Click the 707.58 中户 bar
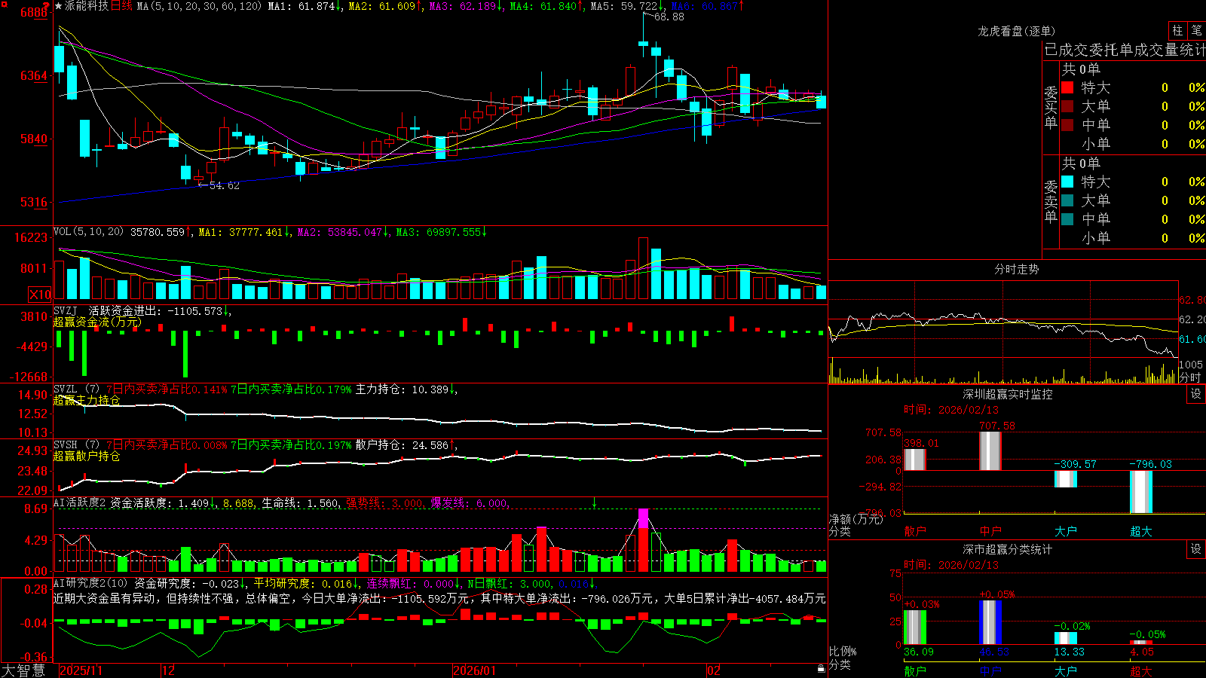 [990, 451]
